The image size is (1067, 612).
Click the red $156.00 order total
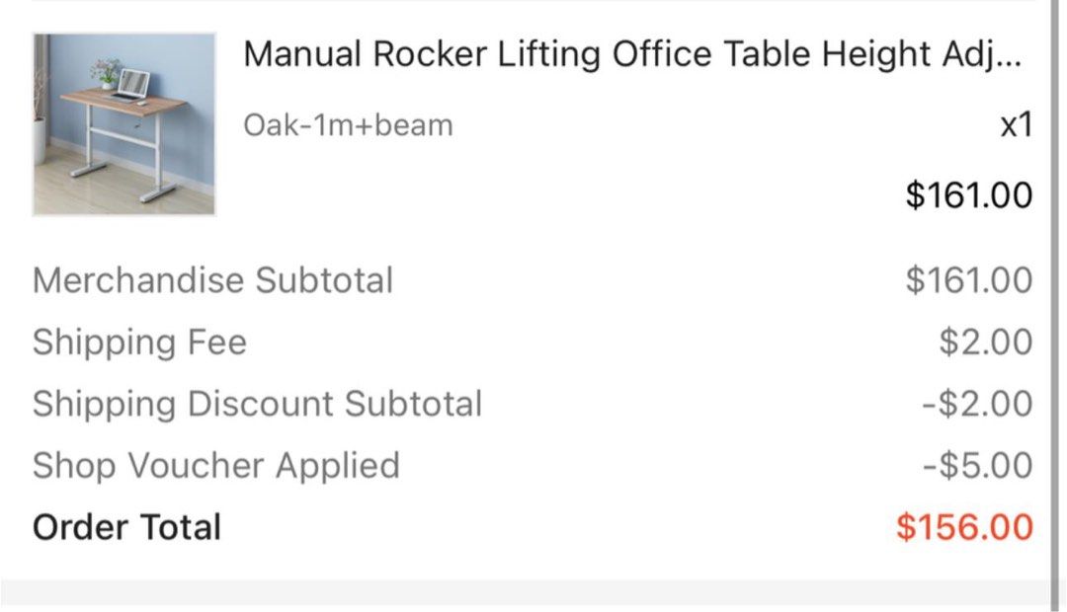(963, 527)
